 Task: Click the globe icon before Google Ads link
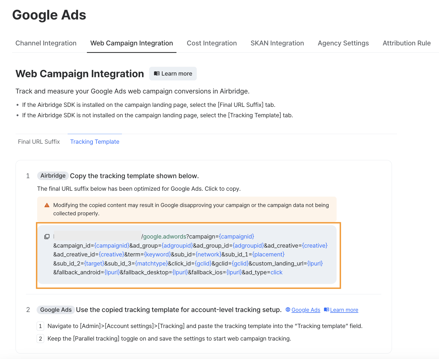pyautogui.click(x=288, y=310)
